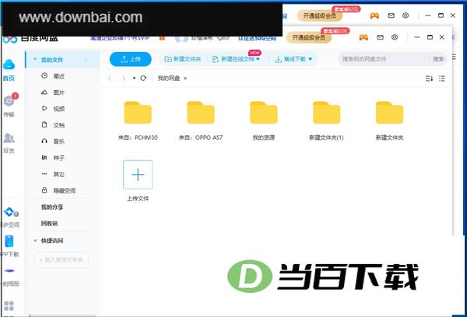
Task: Switch to list view icon
Action: pyautogui.click(x=441, y=78)
